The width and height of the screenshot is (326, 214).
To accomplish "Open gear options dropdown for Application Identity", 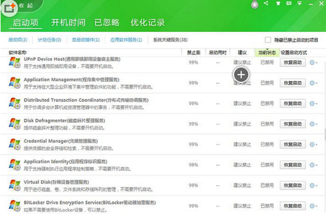I will 314,165.
